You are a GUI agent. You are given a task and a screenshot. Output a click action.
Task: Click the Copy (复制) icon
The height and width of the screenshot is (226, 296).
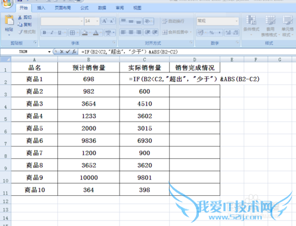[20, 24]
